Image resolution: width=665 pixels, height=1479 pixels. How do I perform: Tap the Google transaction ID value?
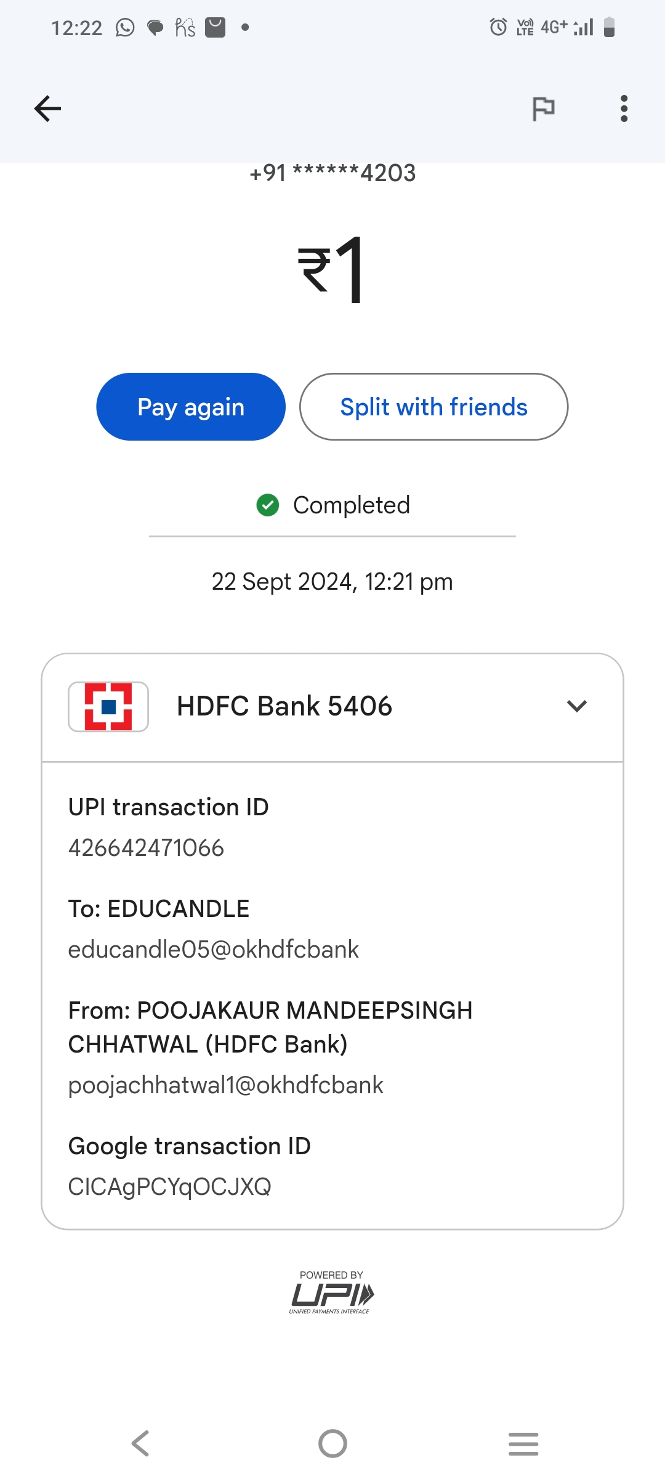170,1187
